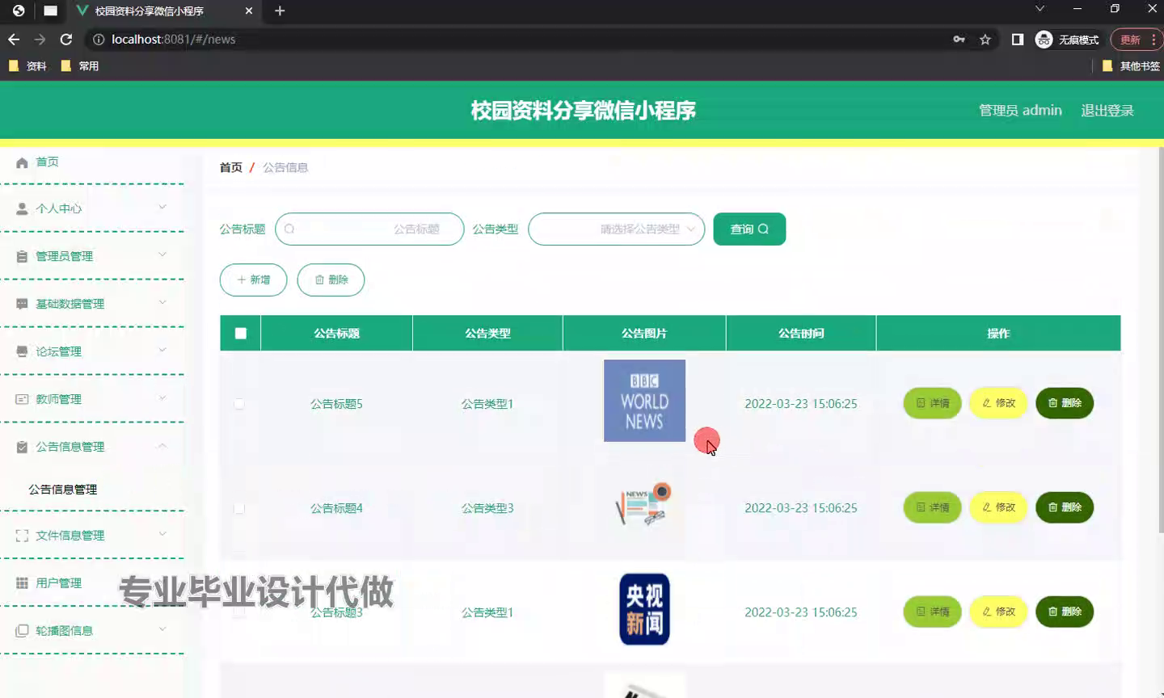Expand the 论坛管理 menu chevron
Screen dimensions: 1164x698
pyautogui.click(x=162, y=351)
